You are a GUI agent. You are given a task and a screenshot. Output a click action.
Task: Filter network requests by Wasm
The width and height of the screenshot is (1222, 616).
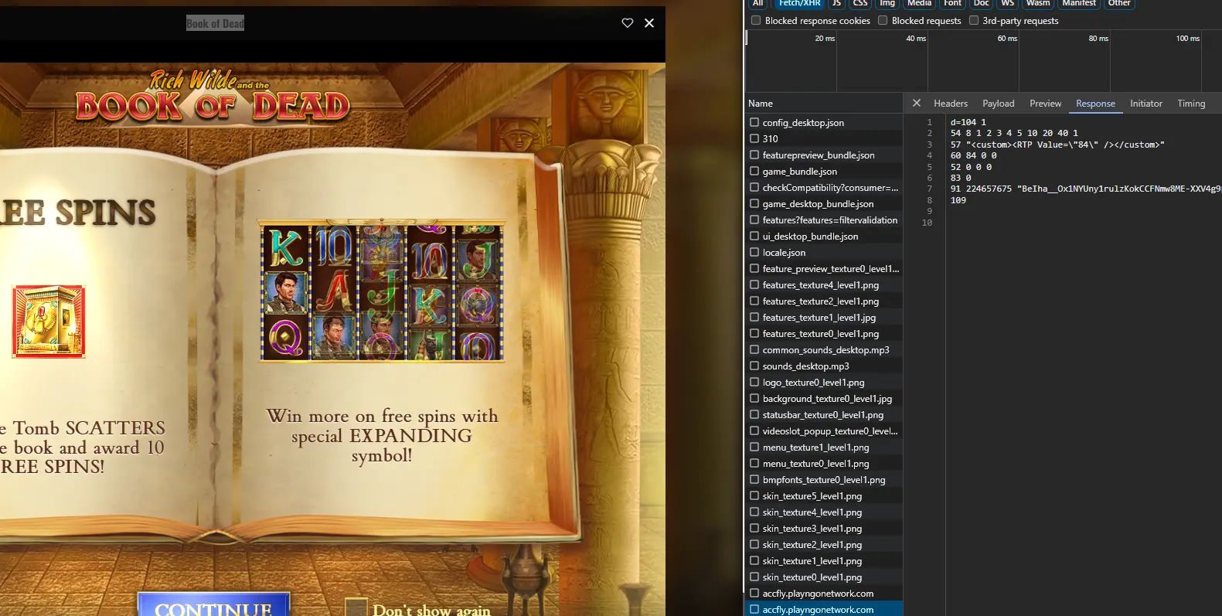pyautogui.click(x=1038, y=3)
